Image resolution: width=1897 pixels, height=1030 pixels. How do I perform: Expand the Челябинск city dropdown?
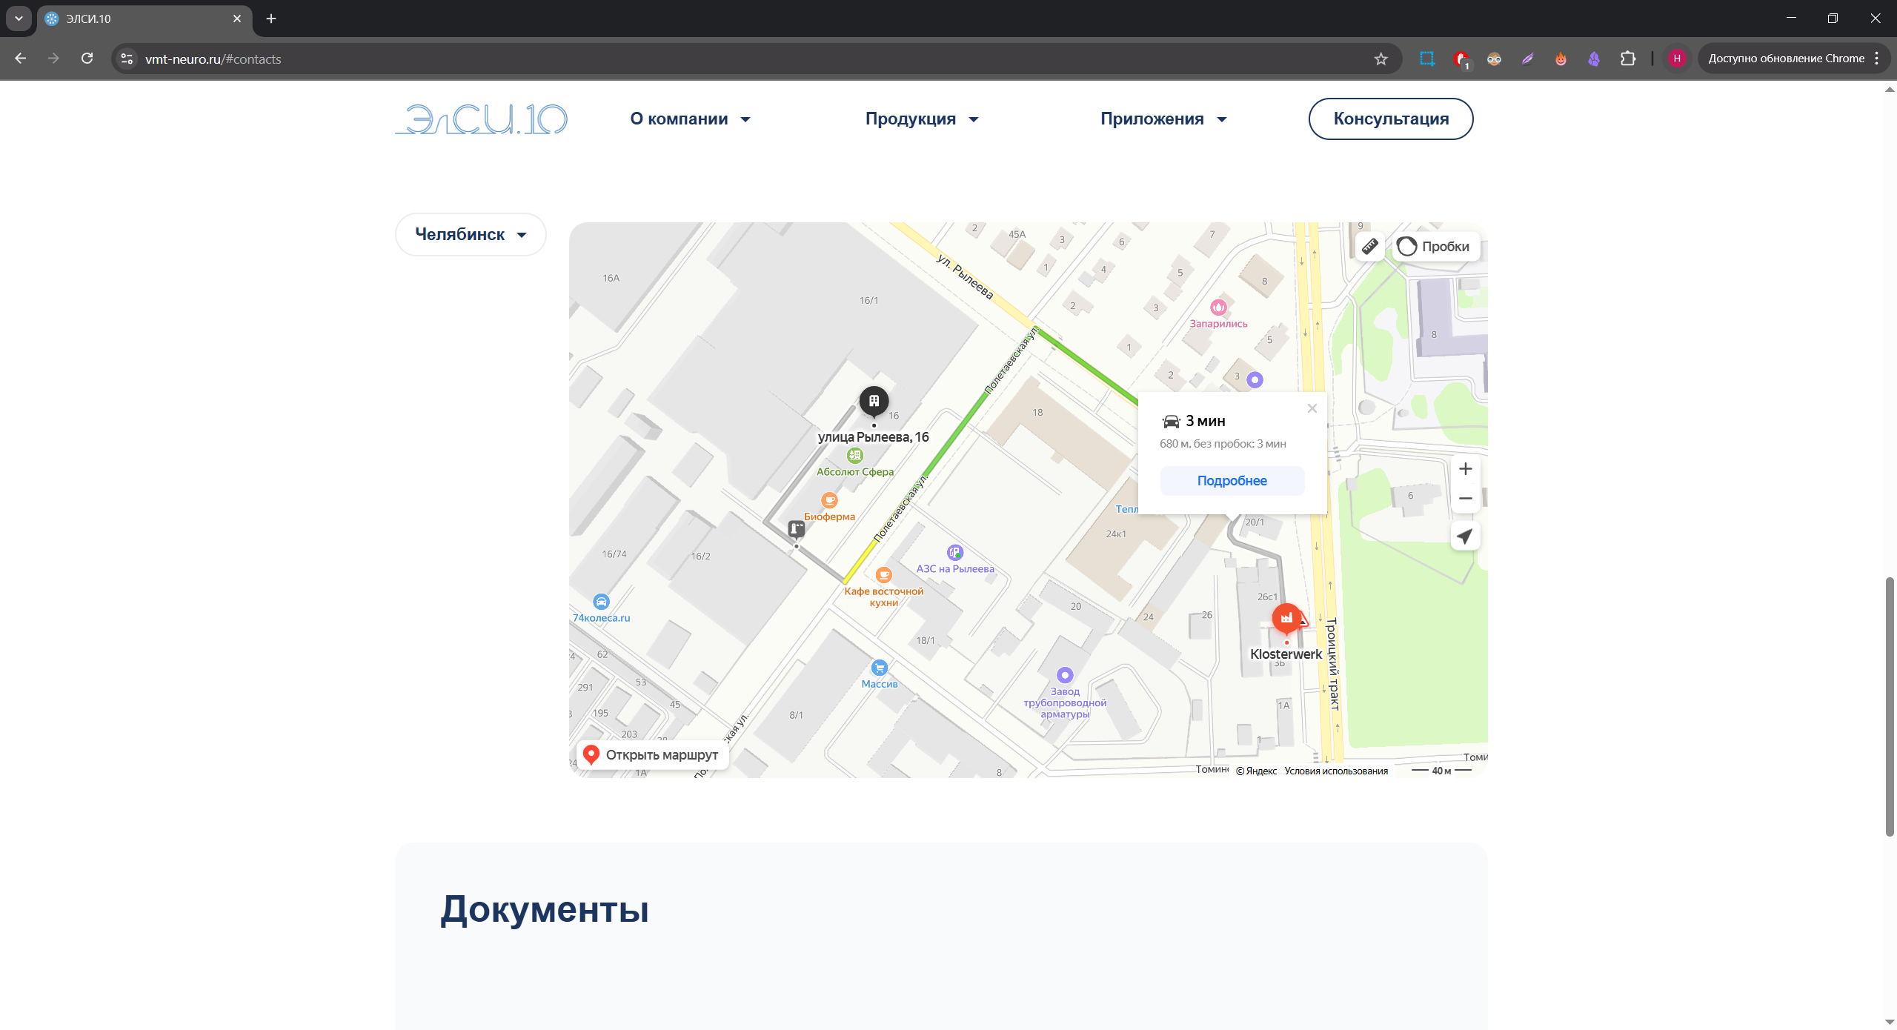[471, 235]
